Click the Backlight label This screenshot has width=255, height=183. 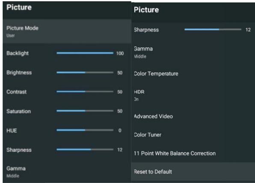click(x=18, y=53)
